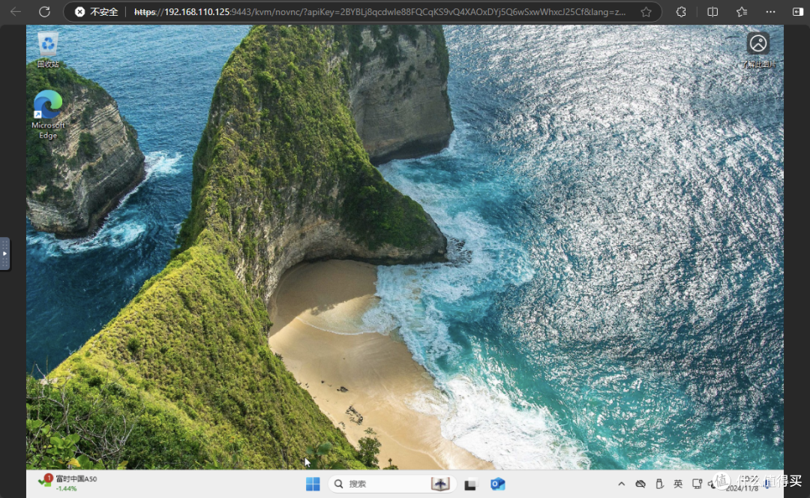Open the browser sidebar panel icon
This screenshot has height=498, width=810.
797,12
